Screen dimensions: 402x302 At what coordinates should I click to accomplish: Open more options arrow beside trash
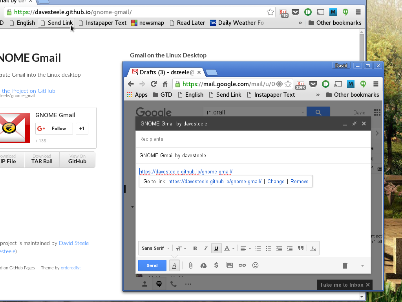coord(362,266)
